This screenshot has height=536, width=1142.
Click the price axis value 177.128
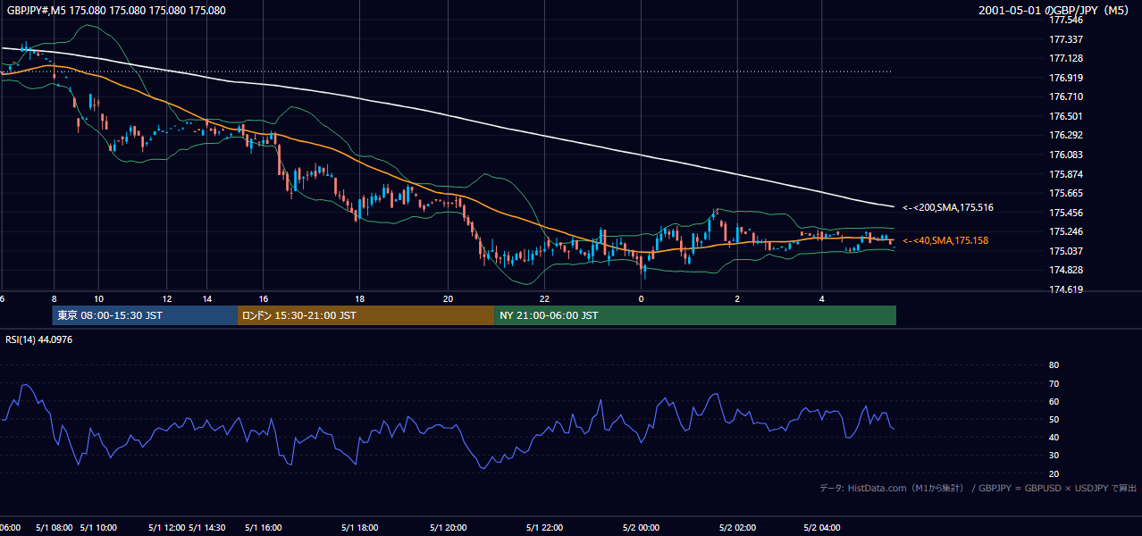coord(1065,58)
